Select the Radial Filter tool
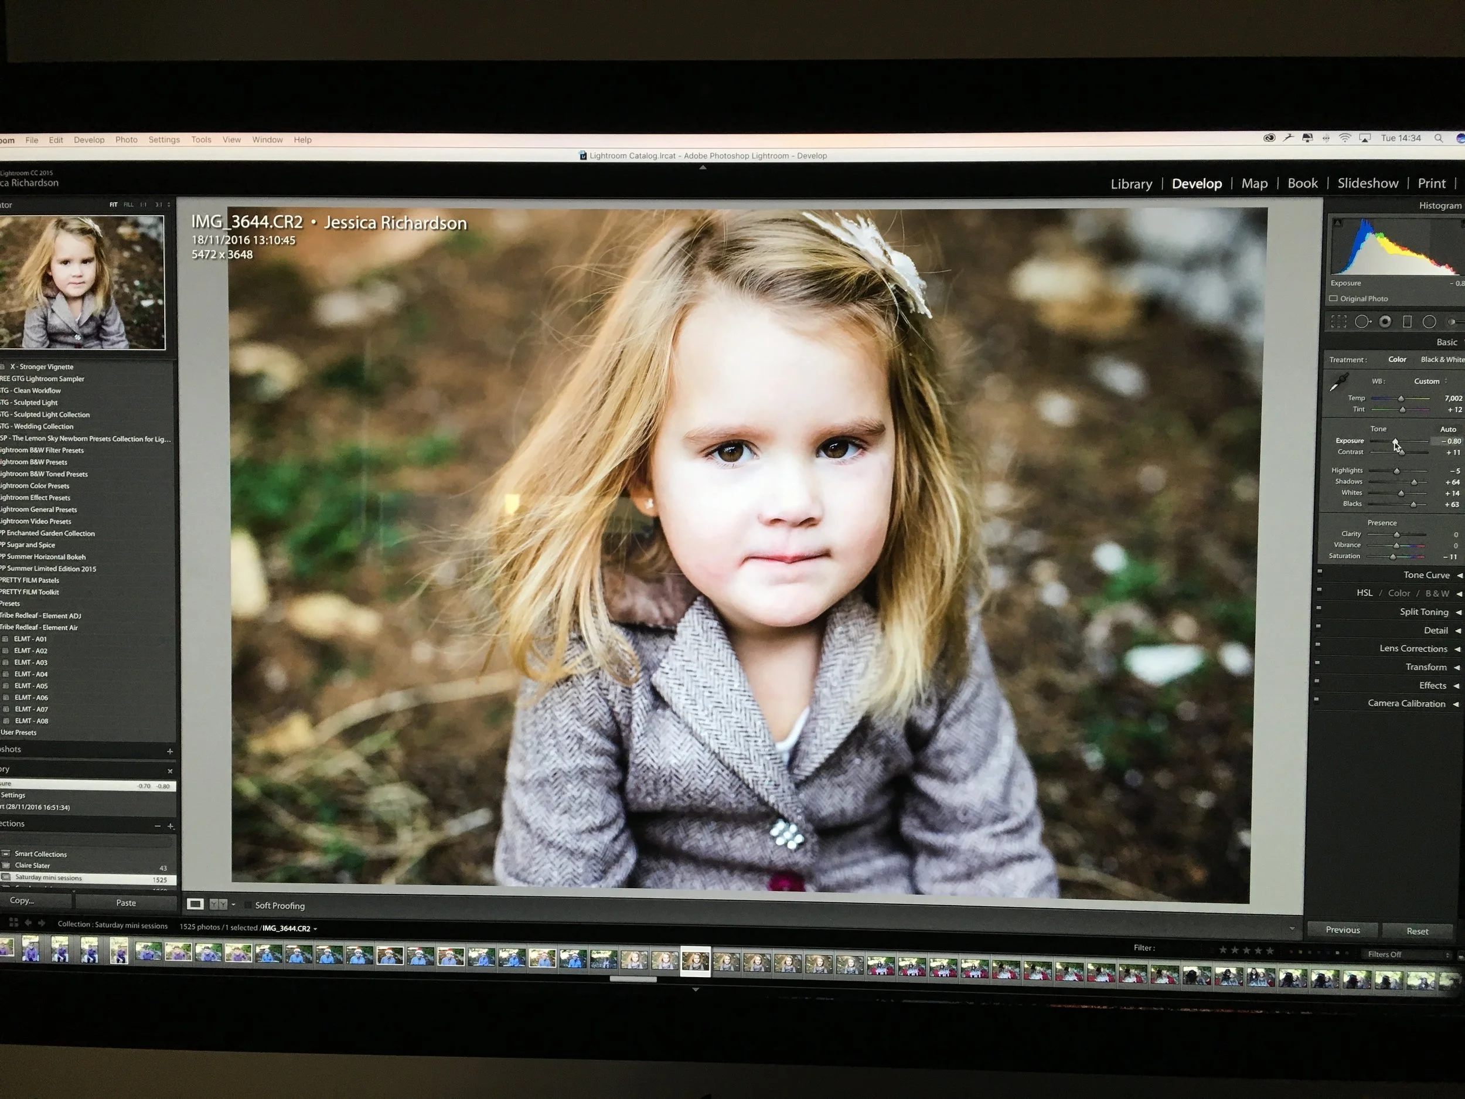1465x1099 pixels. tap(1429, 322)
